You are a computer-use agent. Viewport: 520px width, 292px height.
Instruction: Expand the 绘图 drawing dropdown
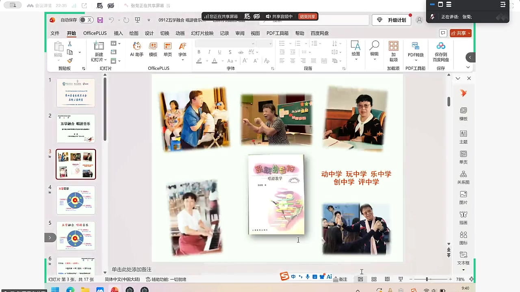[355, 59]
